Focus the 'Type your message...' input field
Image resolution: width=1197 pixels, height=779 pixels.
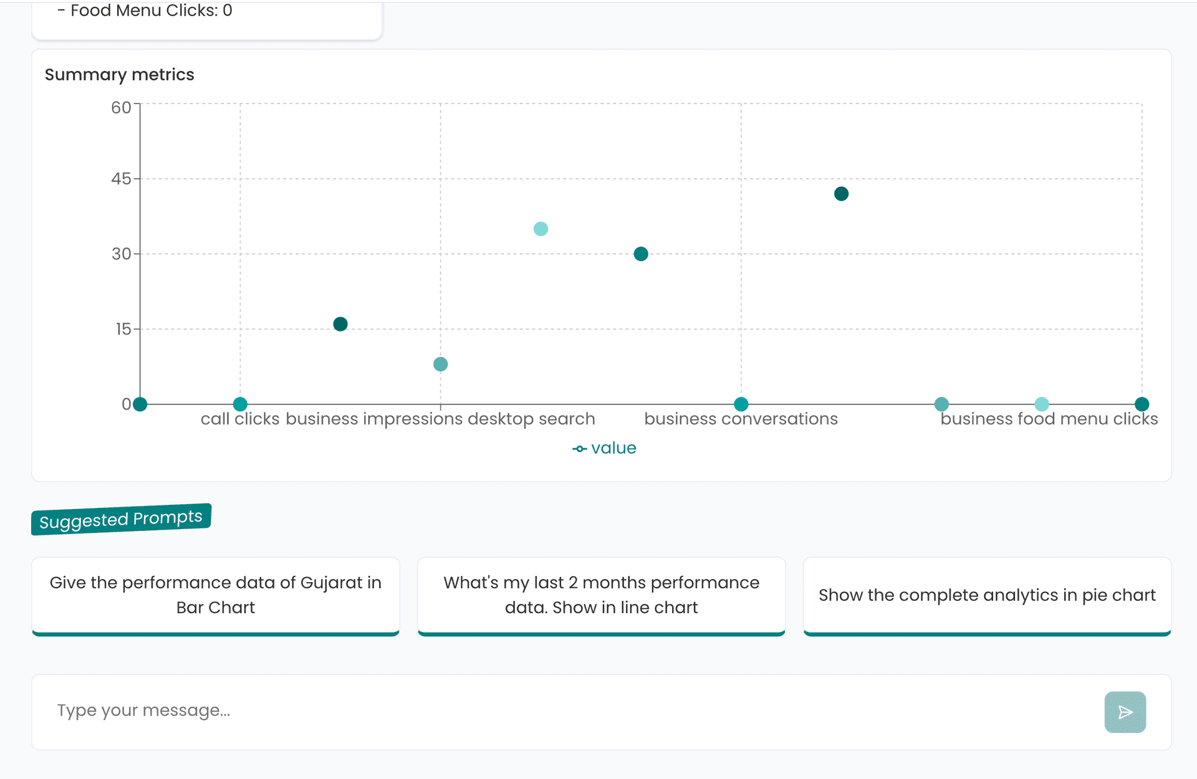click(561, 710)
